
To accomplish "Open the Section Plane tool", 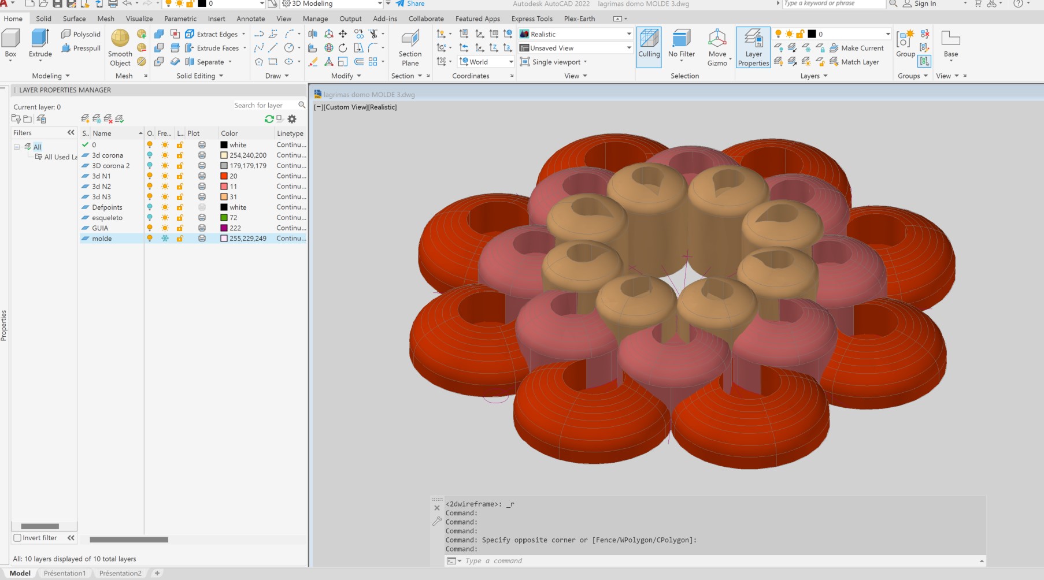I will point(410,39).
